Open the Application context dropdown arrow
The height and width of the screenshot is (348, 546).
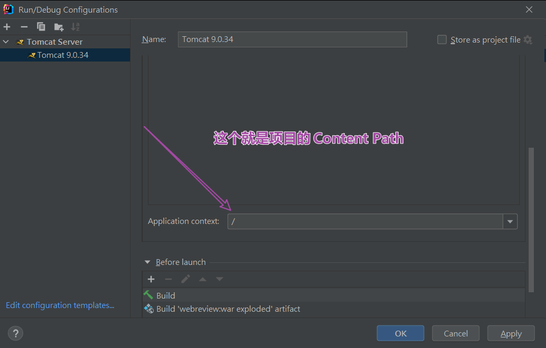tap(510, 221)
